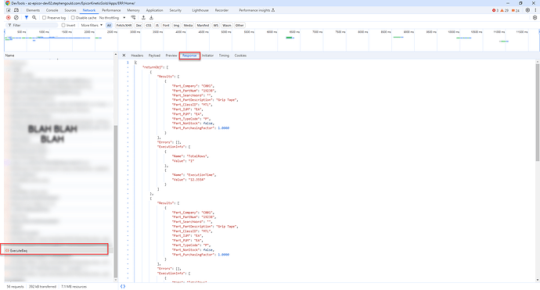Export HAR file with download icon

click(151, 17)
